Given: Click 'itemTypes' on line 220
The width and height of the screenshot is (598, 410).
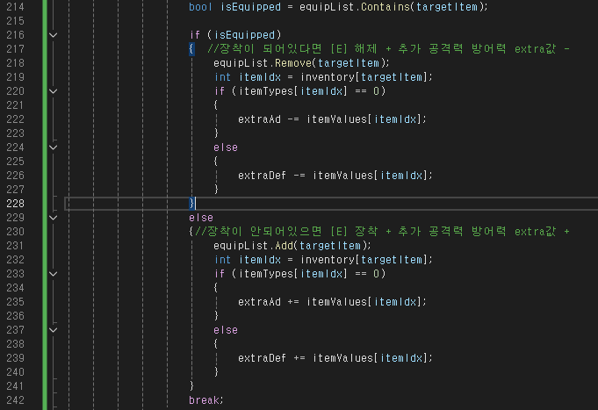Looking at the screenshot, I should [x=266, y=91].
